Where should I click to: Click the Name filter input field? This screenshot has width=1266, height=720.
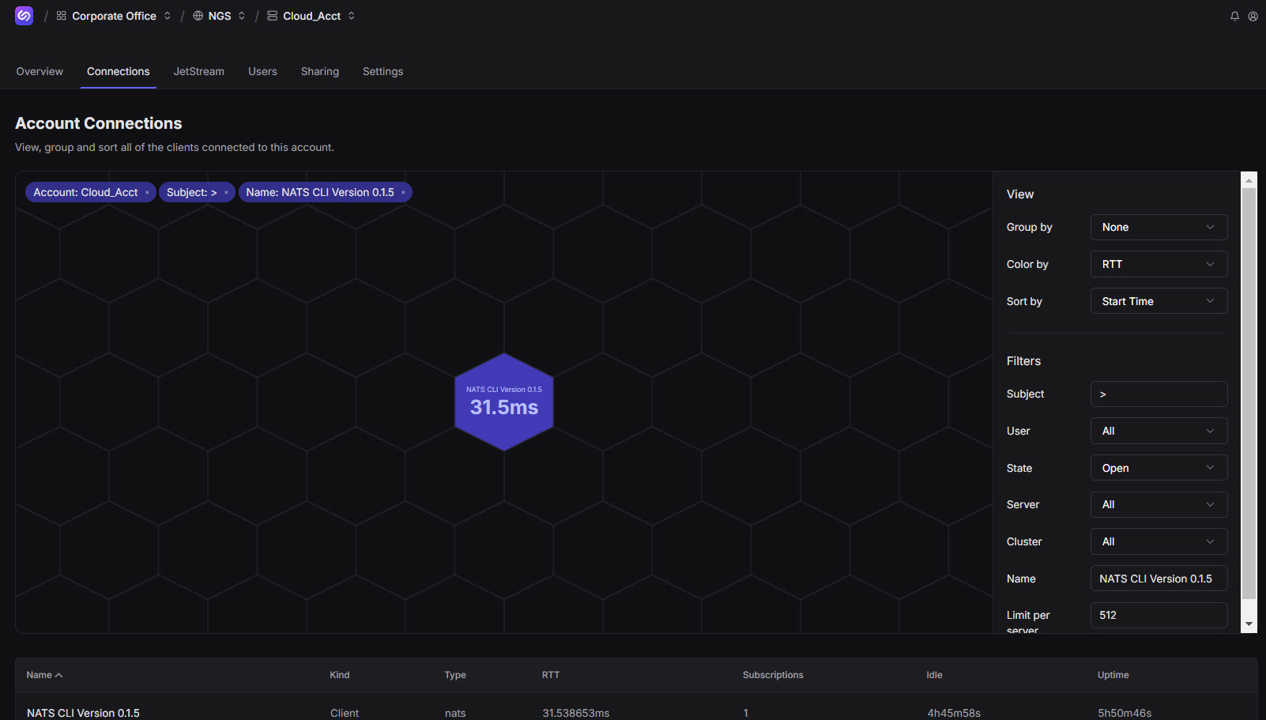click(x=1159, y=579)
